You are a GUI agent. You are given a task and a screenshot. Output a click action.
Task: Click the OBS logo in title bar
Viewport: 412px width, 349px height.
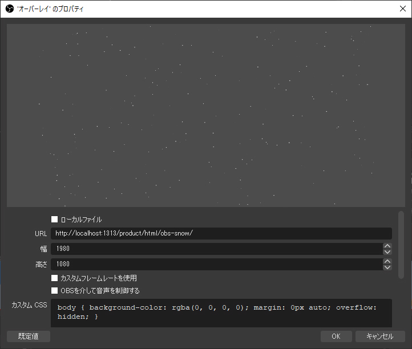pos(10,9)
